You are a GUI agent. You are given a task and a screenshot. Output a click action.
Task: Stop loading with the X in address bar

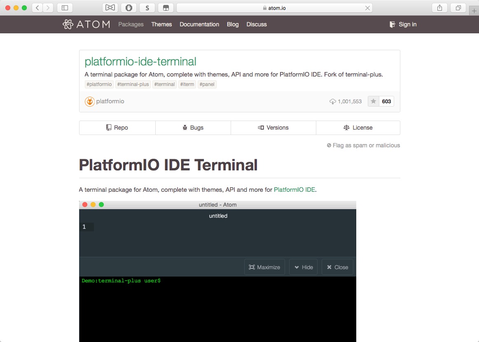pos(367,8)
